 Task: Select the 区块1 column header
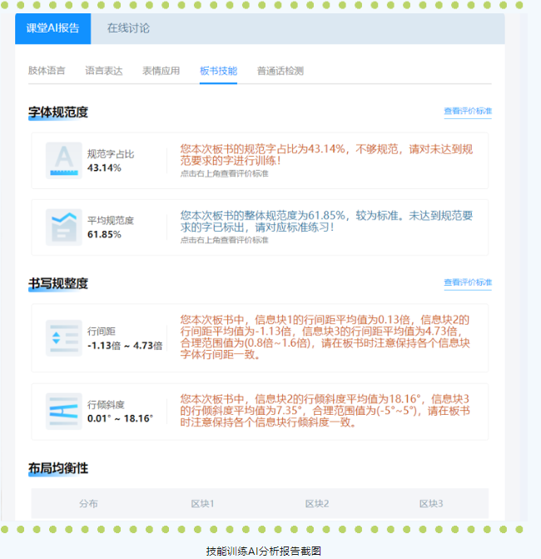[202, 503]
